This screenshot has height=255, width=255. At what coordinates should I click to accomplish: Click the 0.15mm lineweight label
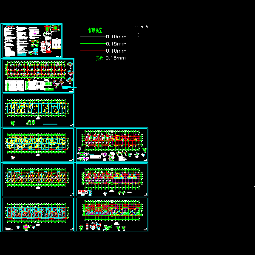pyautogui.click(x=116, y=44)
